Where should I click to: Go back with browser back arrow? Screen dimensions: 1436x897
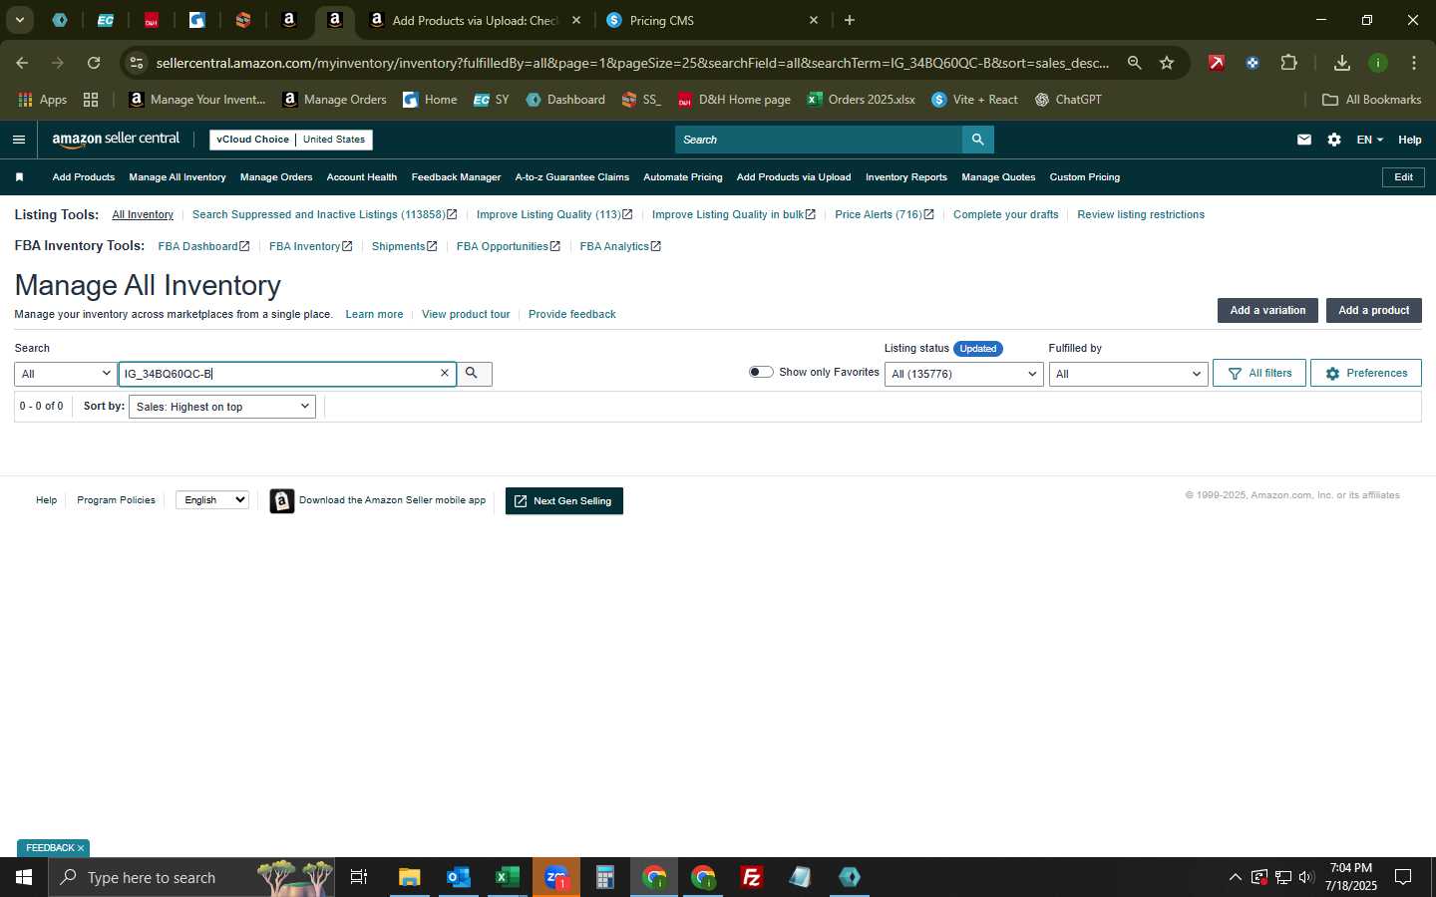click(22, 63)
